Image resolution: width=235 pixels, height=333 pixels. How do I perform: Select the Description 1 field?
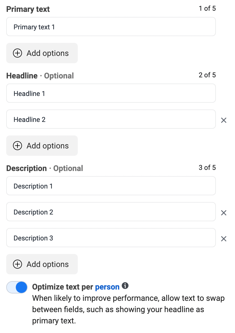click(111, 186)
